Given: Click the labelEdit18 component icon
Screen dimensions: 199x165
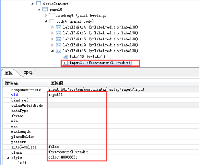Looking at the screenshot, I should pyautogui.click(x=59, y=51).
